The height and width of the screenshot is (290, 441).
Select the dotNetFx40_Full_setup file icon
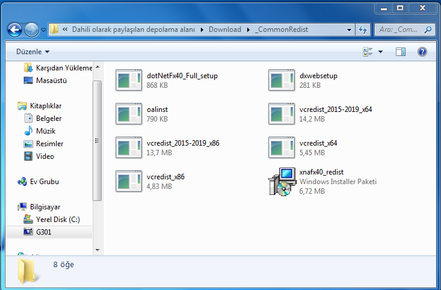pyautogui.click(x=129, y=80)
